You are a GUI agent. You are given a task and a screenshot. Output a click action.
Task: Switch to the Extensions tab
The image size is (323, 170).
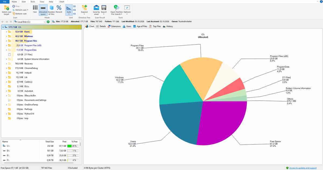tap(114, 26)
